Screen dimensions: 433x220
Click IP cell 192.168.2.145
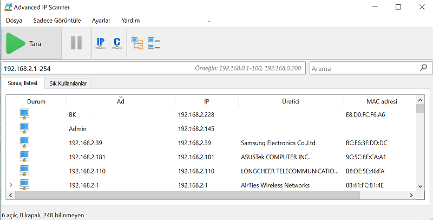(x=196, y=128)
